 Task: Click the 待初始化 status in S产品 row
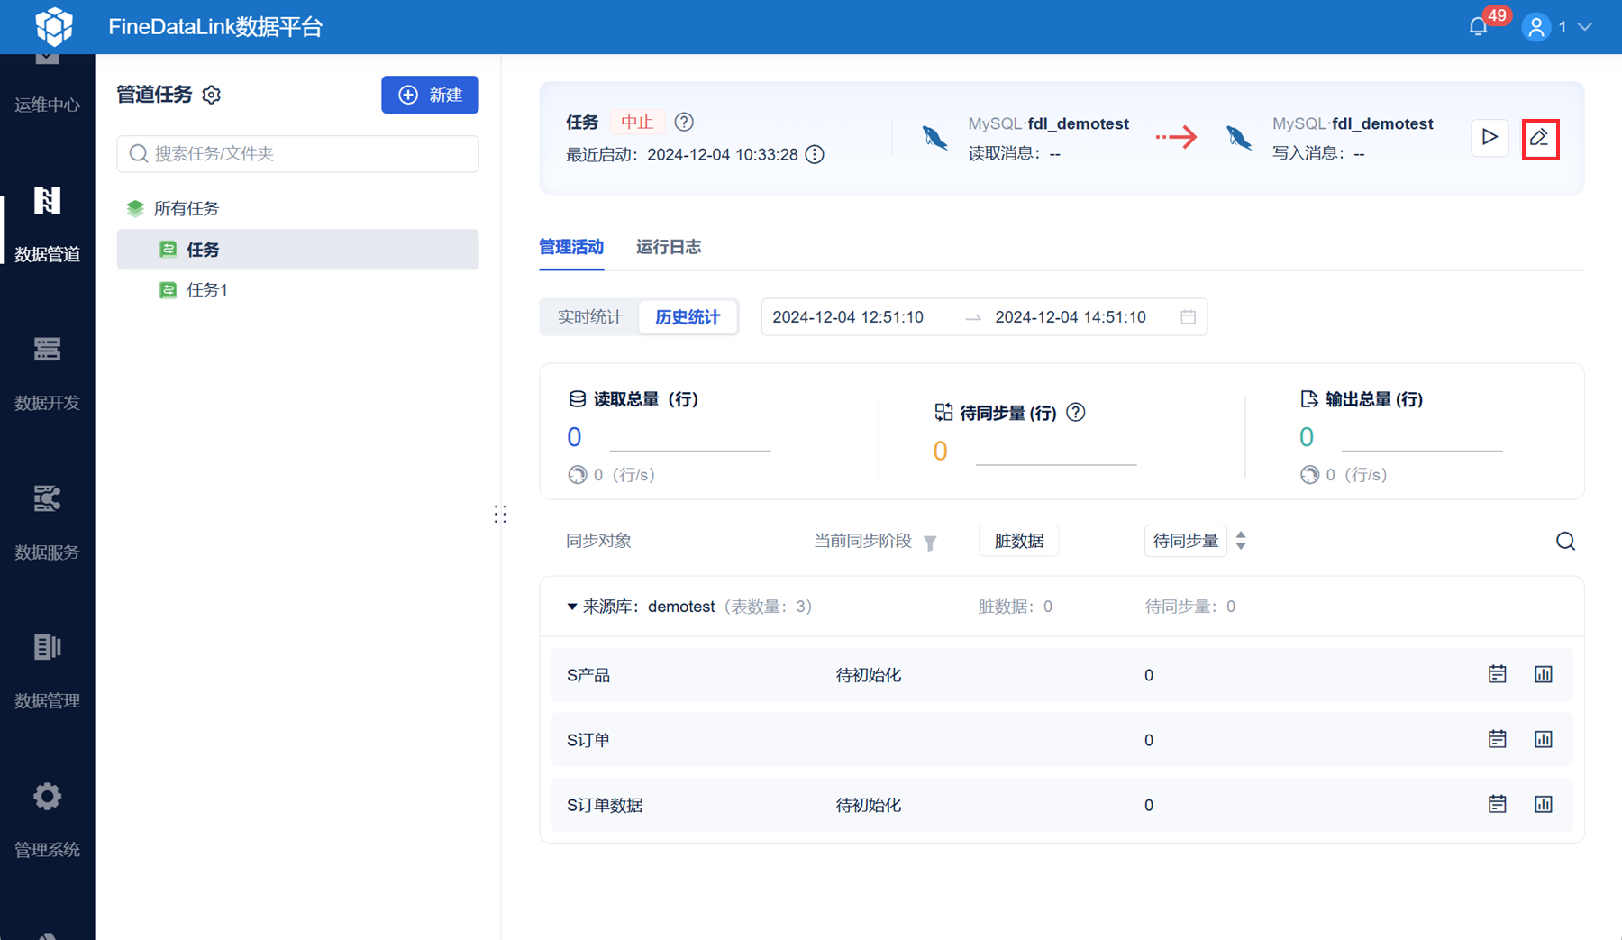[x=869, y=675]
